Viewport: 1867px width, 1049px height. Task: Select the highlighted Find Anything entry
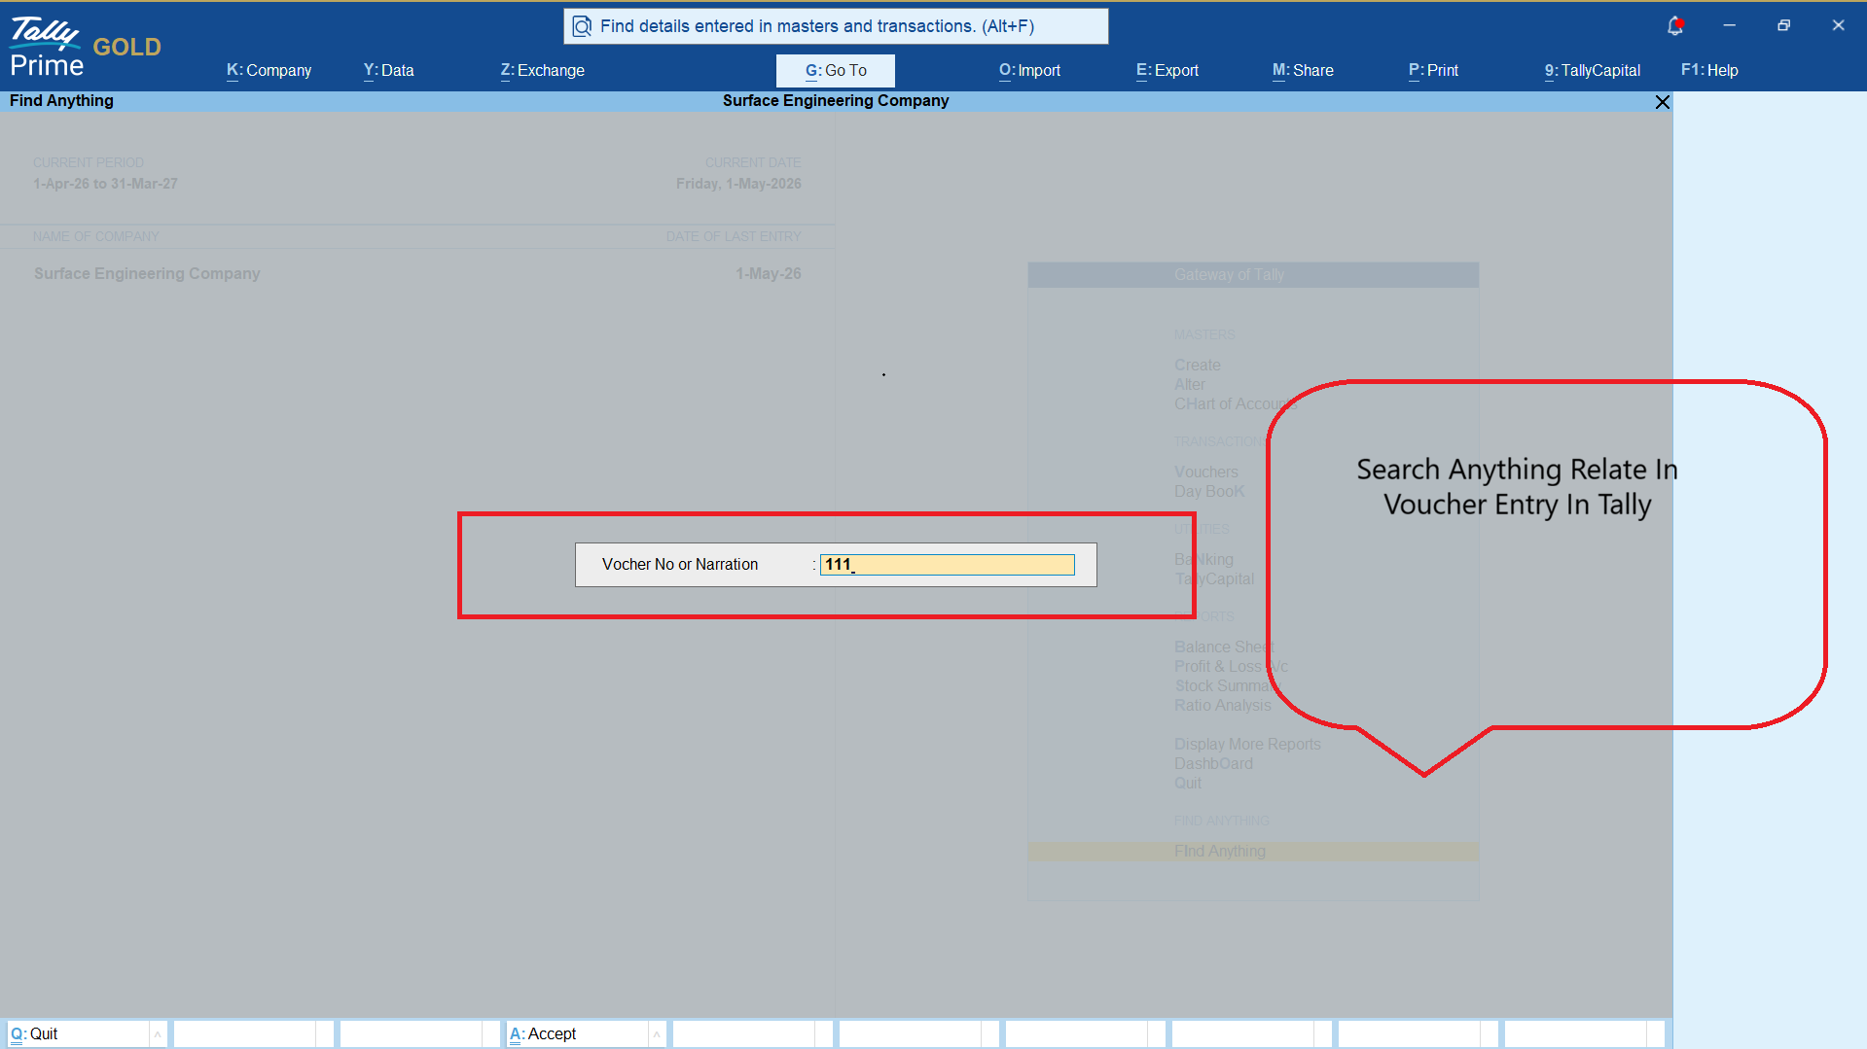[1253, 852]
